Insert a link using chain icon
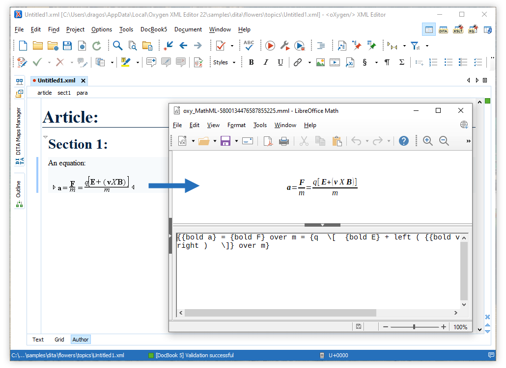506x368 pixels. [298, 62]
